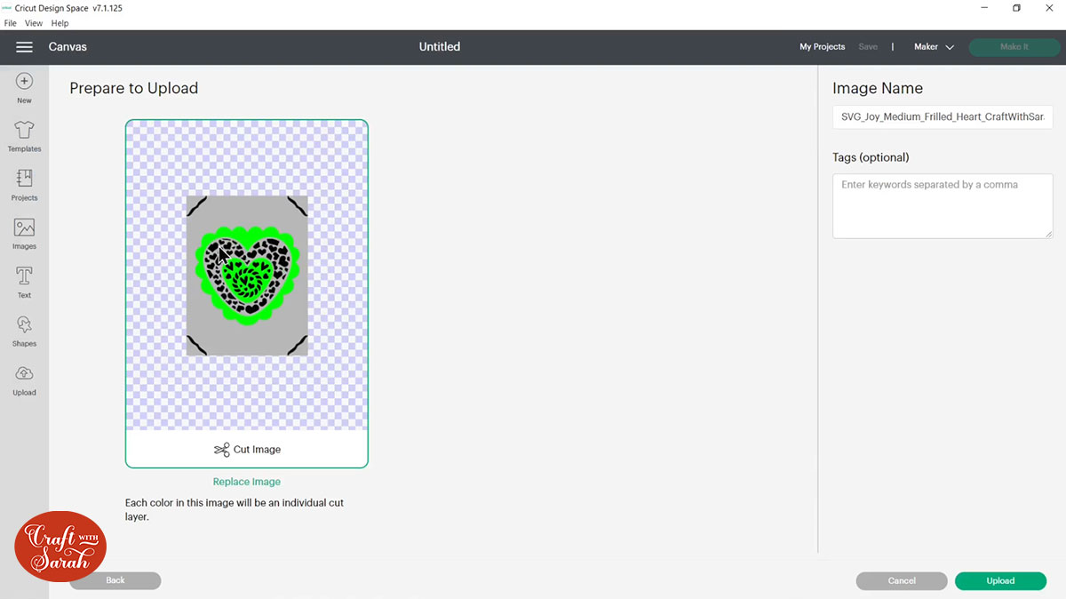Open the Maker machine dropdown

tap(933, 46)
